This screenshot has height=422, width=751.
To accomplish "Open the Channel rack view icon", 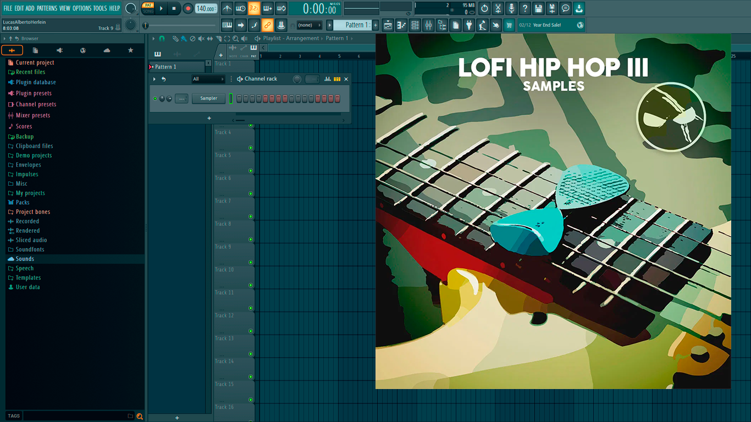I will tap(415, 25).
